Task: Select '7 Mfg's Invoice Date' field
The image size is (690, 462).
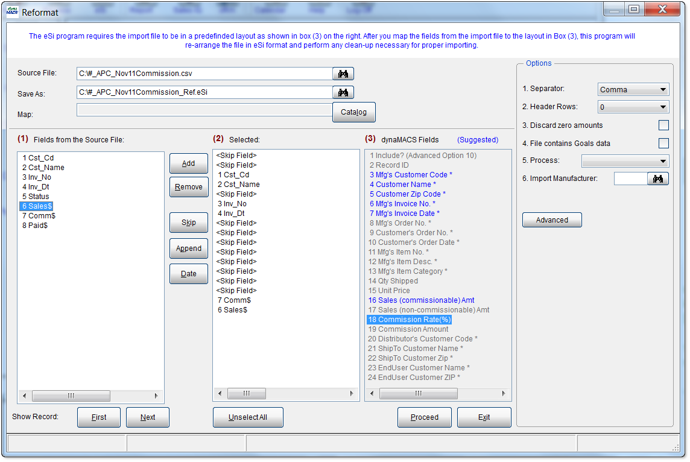Action: point(404,214)
